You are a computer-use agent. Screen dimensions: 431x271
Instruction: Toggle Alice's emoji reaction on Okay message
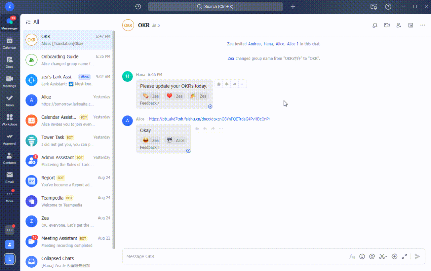tap(176, 140)
